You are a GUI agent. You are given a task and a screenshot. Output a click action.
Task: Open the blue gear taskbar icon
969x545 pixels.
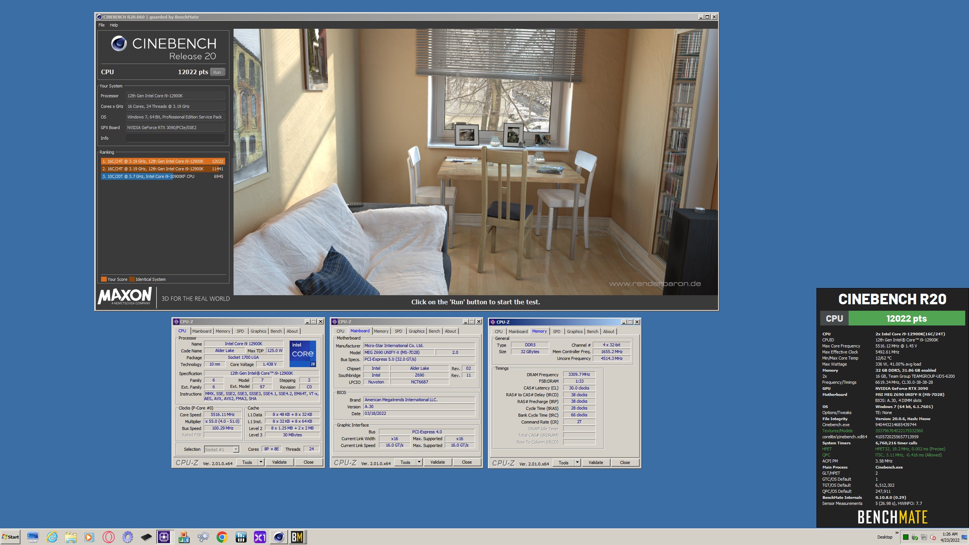[128, 537]
